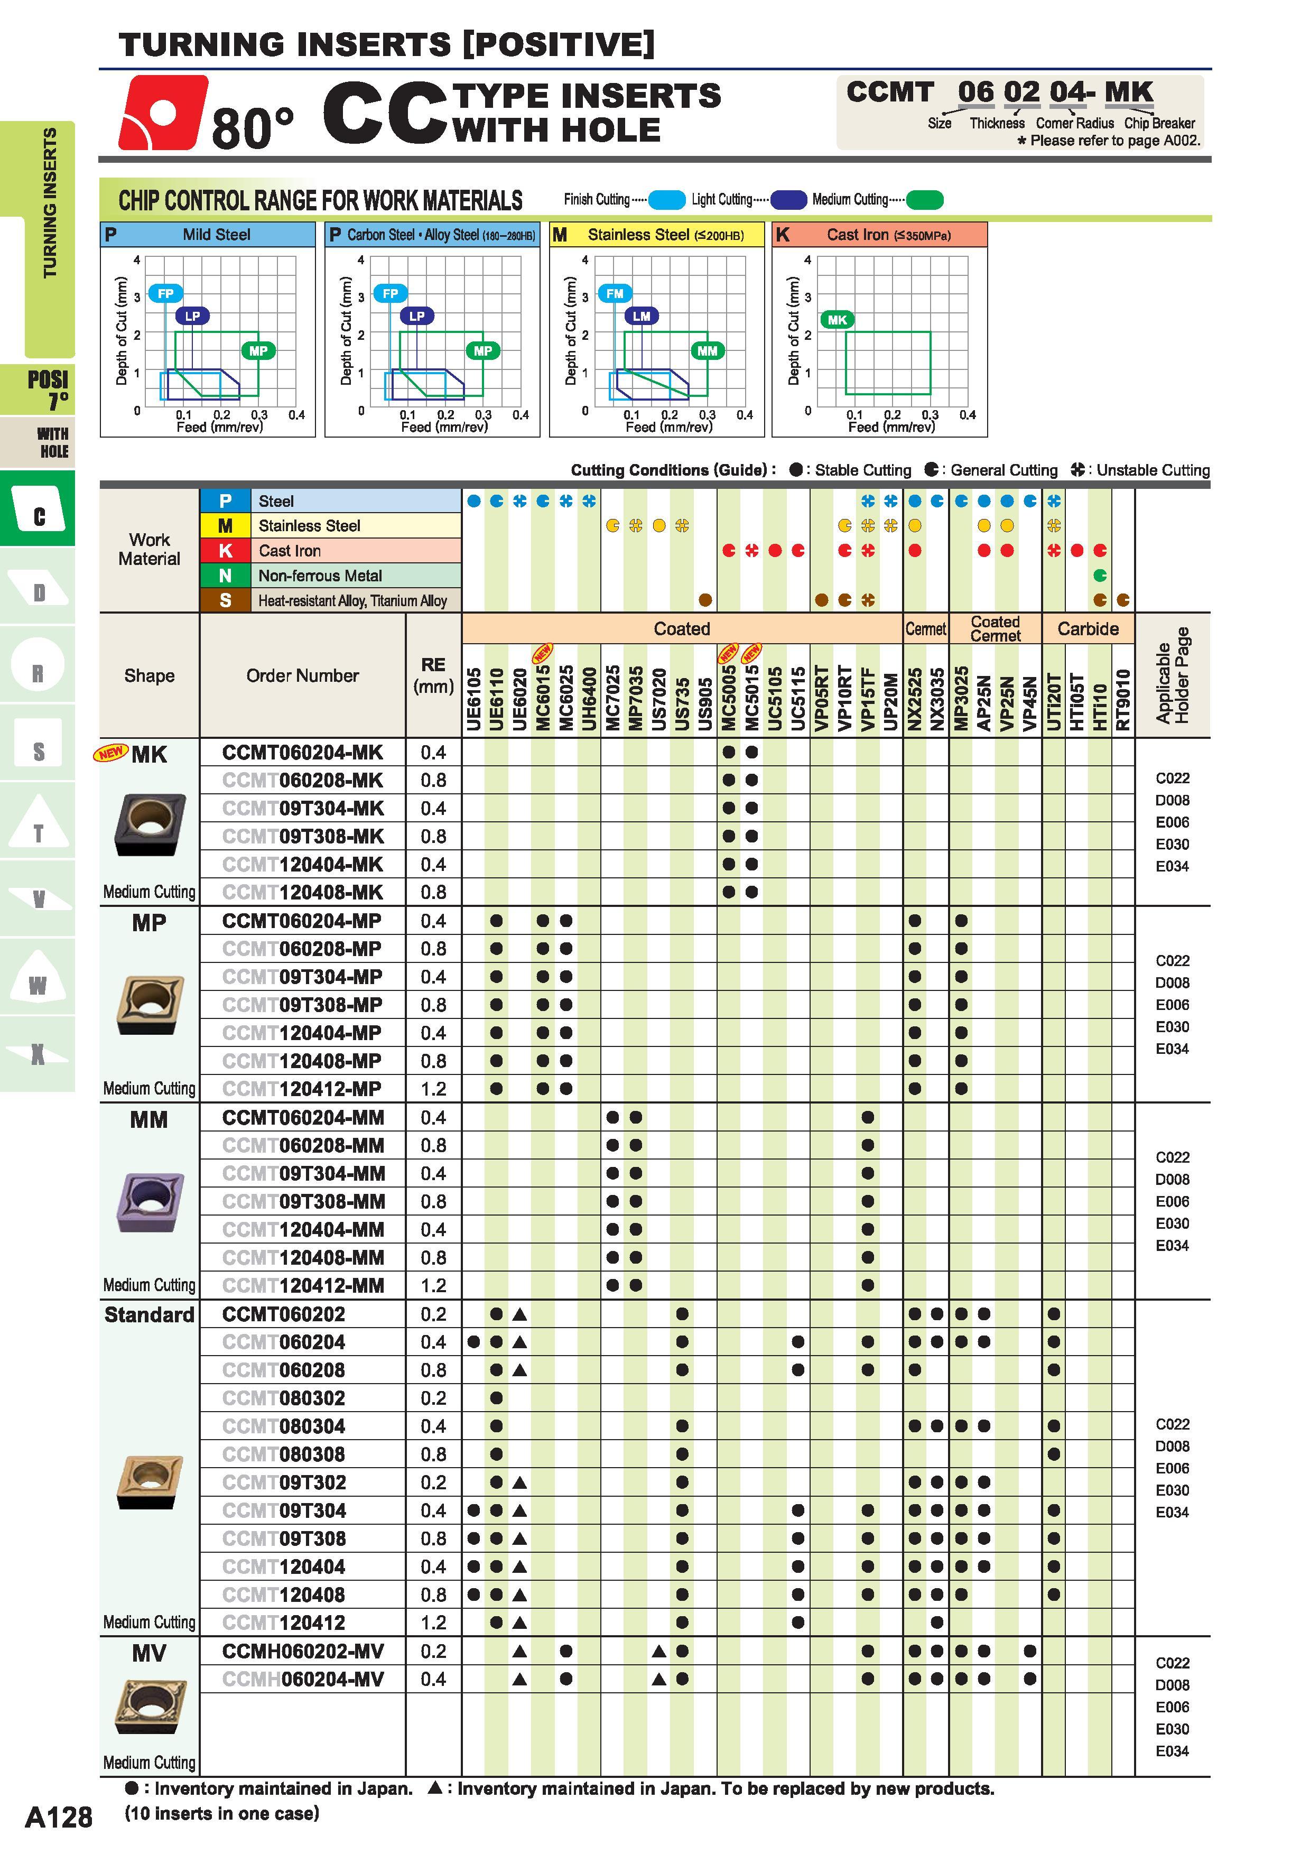Click the red K Cast Iron badge
This screenshot has width=1310, height=1854.
click(x=225, y=551)
